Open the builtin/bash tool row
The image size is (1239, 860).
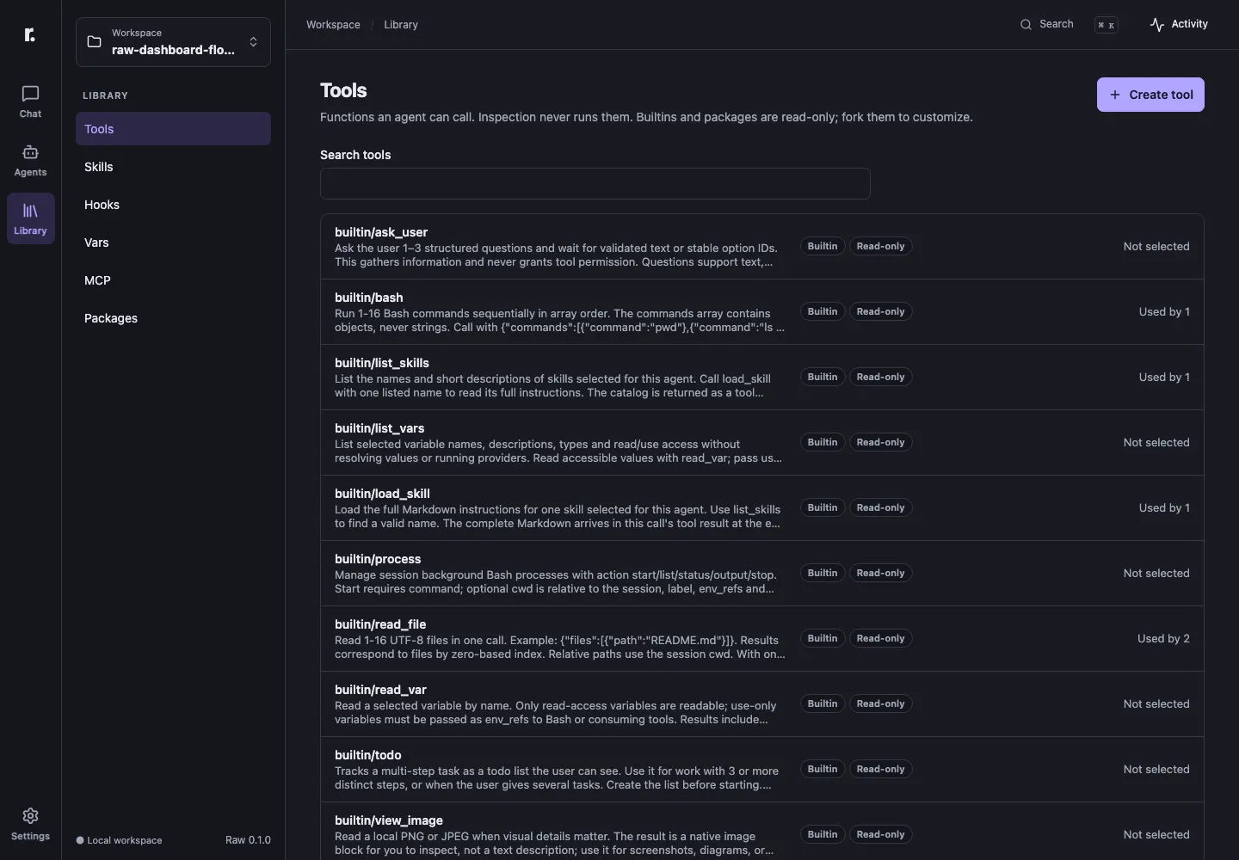point(761,312)
